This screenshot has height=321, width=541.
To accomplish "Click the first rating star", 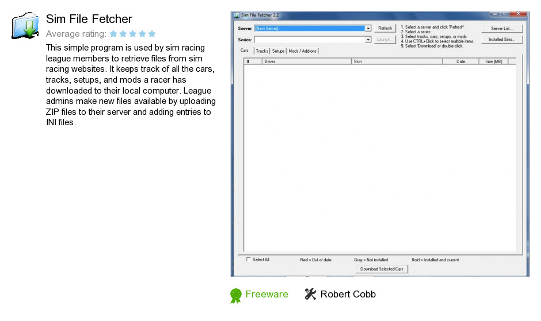I will tap(113, 34).
